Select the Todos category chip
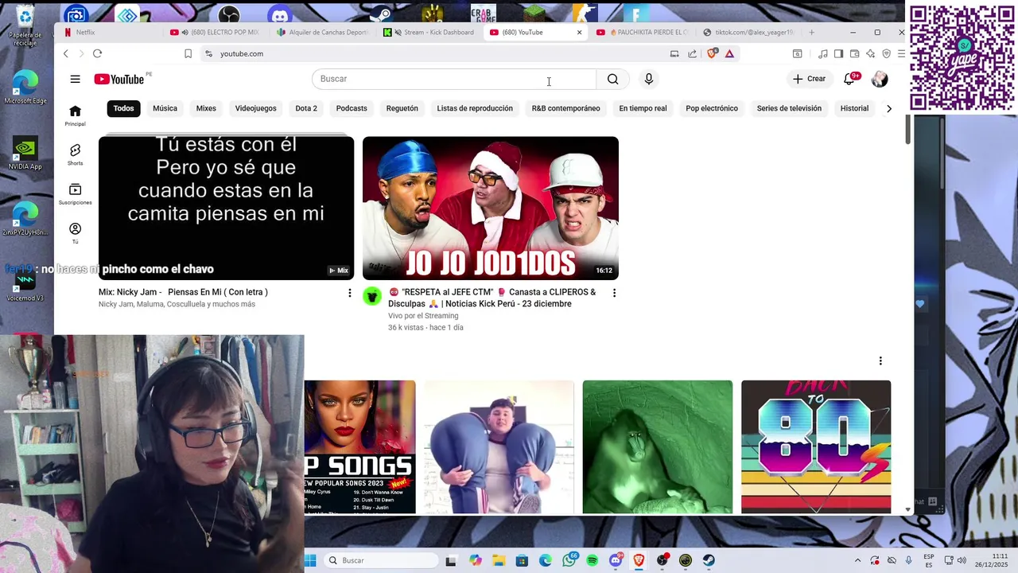Screen dimensions: 1018x573 point(123,108)
